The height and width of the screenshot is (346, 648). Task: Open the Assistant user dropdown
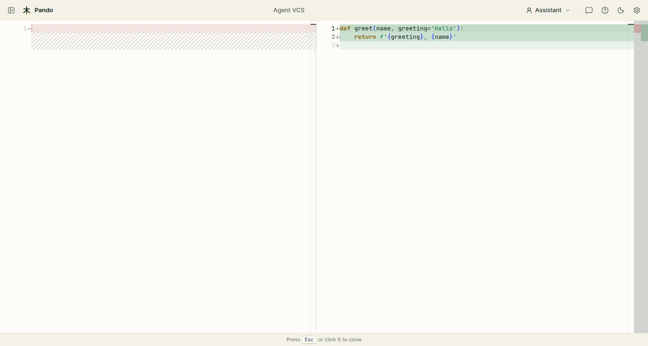pos(548,10)
